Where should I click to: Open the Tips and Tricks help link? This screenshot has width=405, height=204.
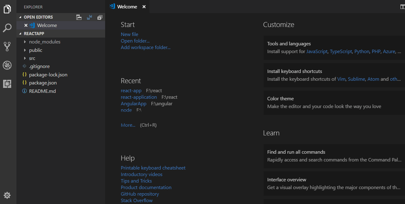[136, 181]
